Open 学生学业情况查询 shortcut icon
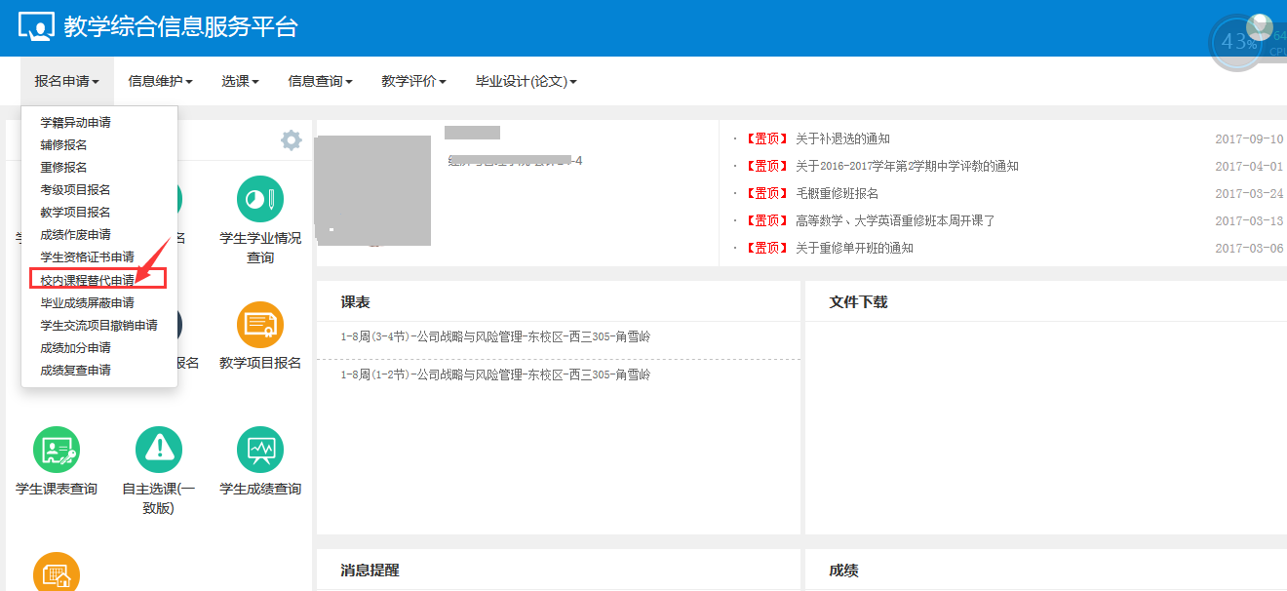 [x=260, y=200]
